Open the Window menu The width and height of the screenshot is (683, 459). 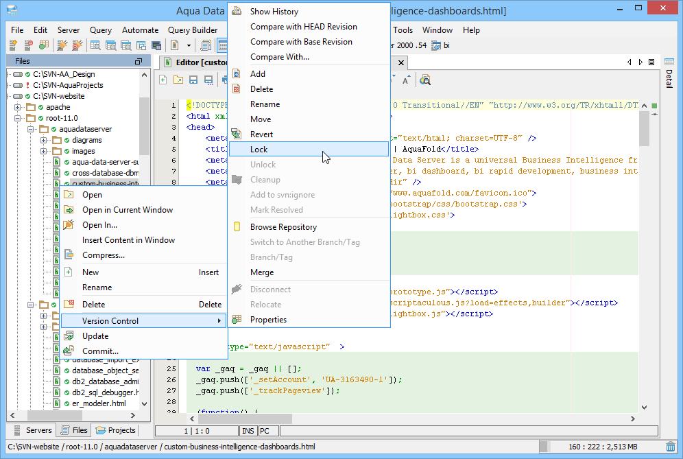(x=438, y=30)
